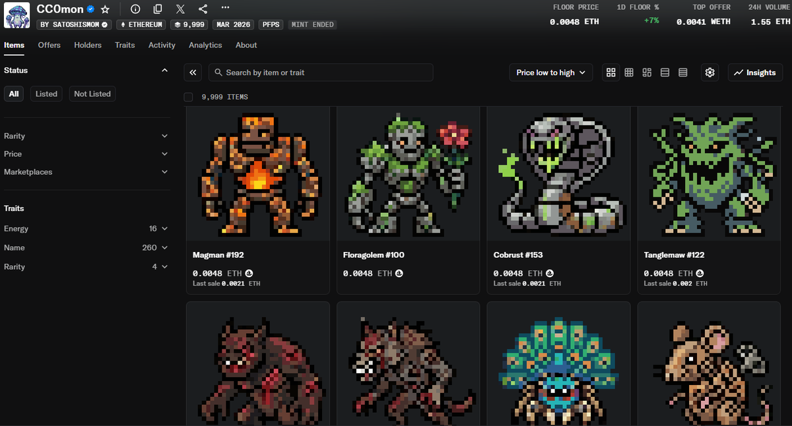Click the Tanglemaw #122 title
Image resolution: width=792 pixels, height=426 pixels.
click(675, 255)
